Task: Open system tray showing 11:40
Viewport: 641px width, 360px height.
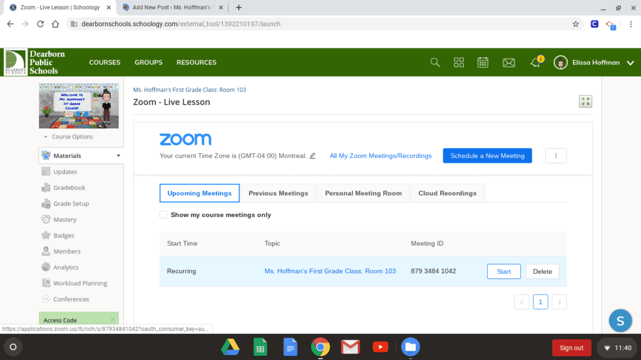Action: click(x=617, y=347)
